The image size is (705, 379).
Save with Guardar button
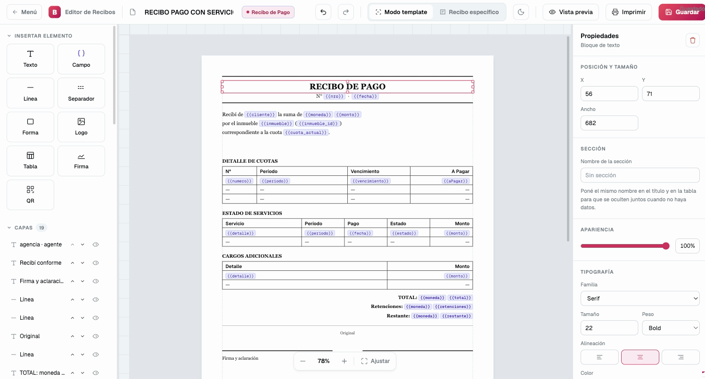click(682, 12)
